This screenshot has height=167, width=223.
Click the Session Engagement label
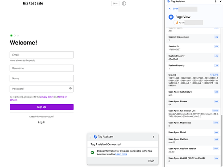coord(178,37)
